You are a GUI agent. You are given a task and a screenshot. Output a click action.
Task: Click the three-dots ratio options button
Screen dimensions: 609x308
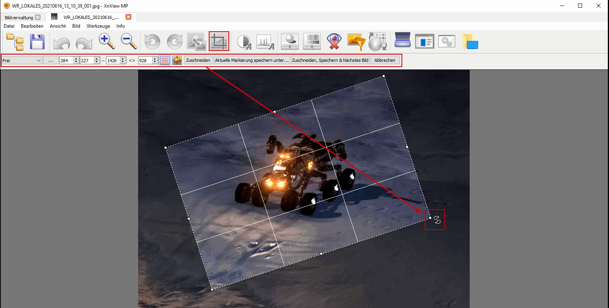pyautogui.click(x=51, y=60)
